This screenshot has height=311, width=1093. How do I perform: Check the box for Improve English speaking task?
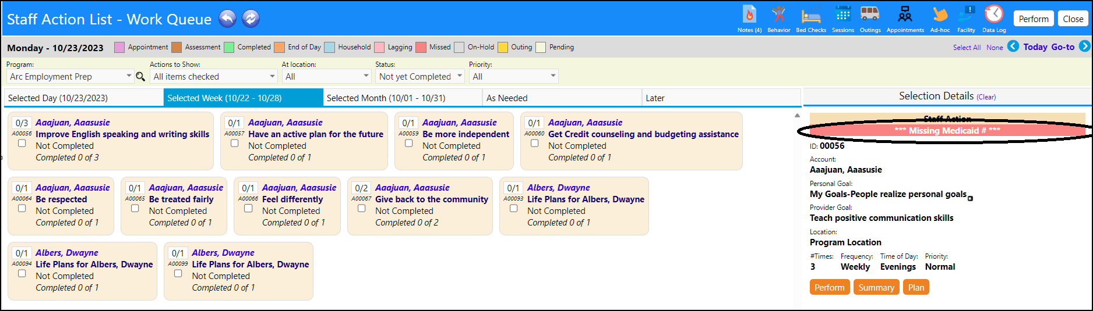[x=22, y=143]
